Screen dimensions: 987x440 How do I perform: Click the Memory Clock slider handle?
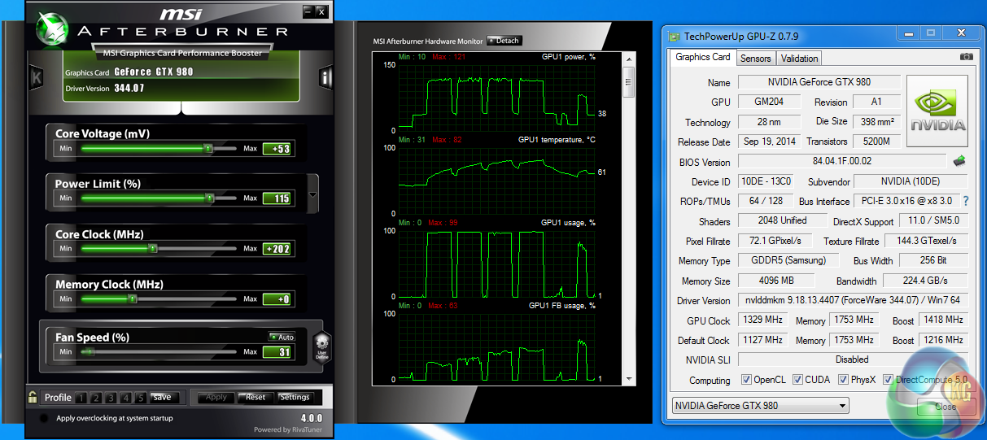[x=133, y=299]
